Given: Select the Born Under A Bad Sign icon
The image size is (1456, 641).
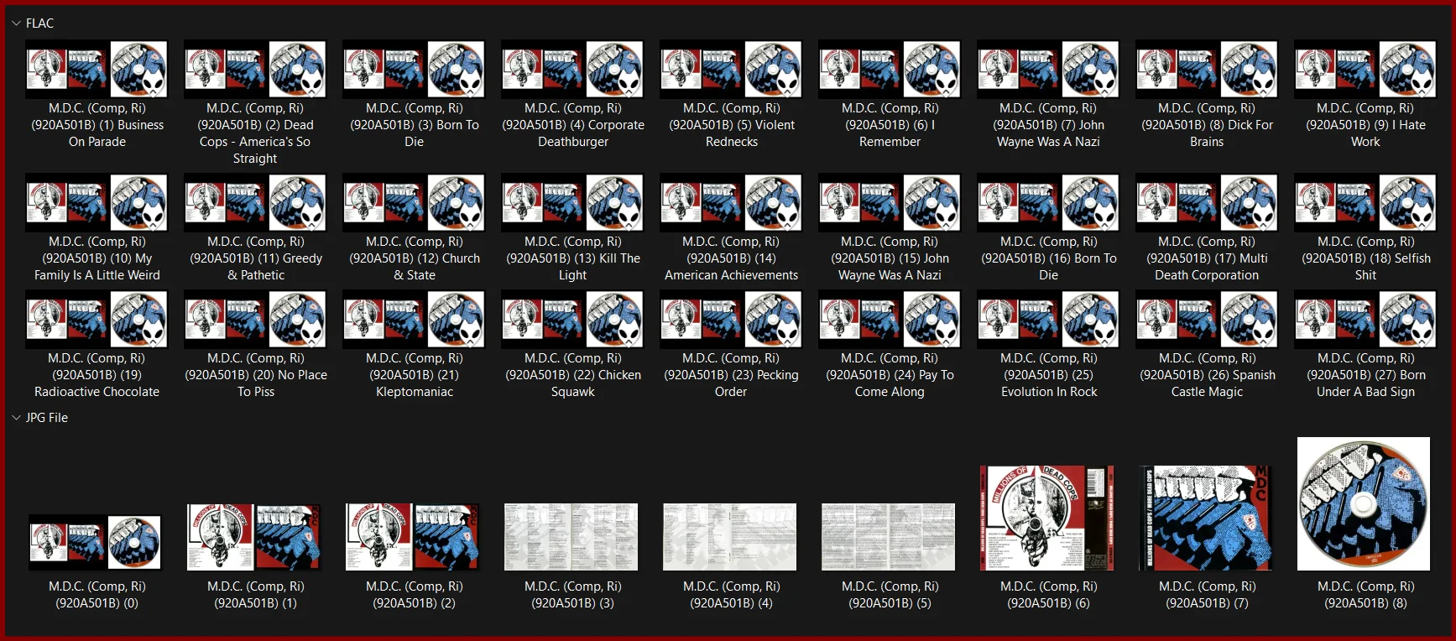Looking at the screenshot, I should [1365, 319].
